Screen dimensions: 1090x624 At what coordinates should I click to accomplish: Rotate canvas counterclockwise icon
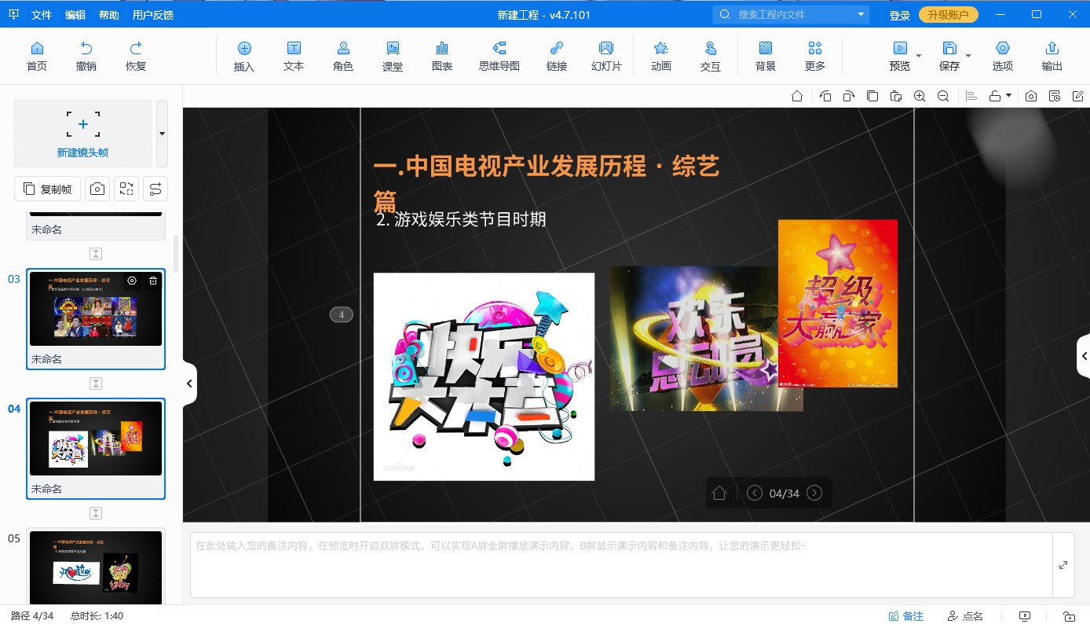pos(825,96)
